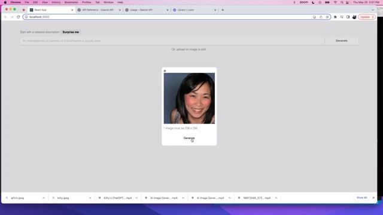Open the Chrome profile avatar
This screenshot has height=215, width=383.
point(354,17)
